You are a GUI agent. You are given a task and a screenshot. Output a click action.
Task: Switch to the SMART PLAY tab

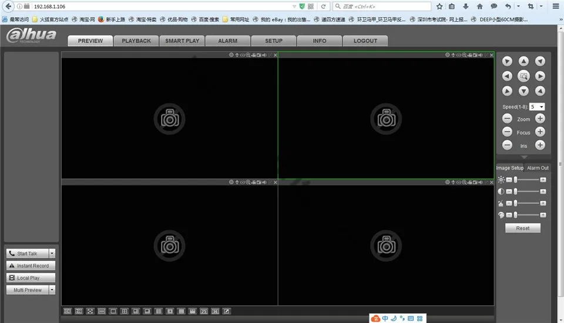(182, 41)
